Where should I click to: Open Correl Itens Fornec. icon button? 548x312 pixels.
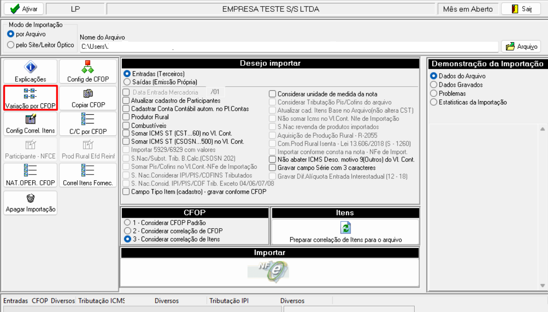click(x=88, y=175)
